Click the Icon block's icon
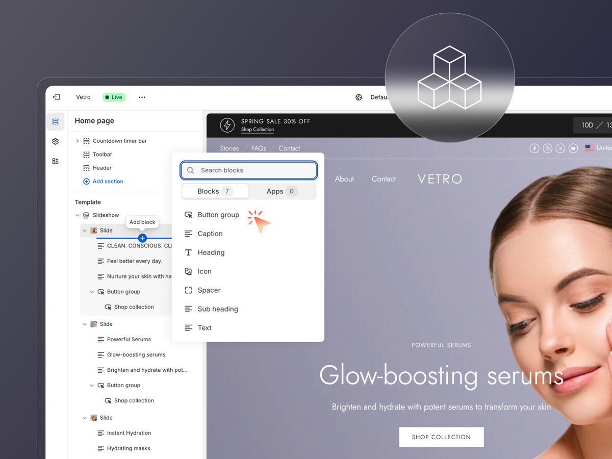The width and height of the screenshot is (612, 459). coord(188,271)
